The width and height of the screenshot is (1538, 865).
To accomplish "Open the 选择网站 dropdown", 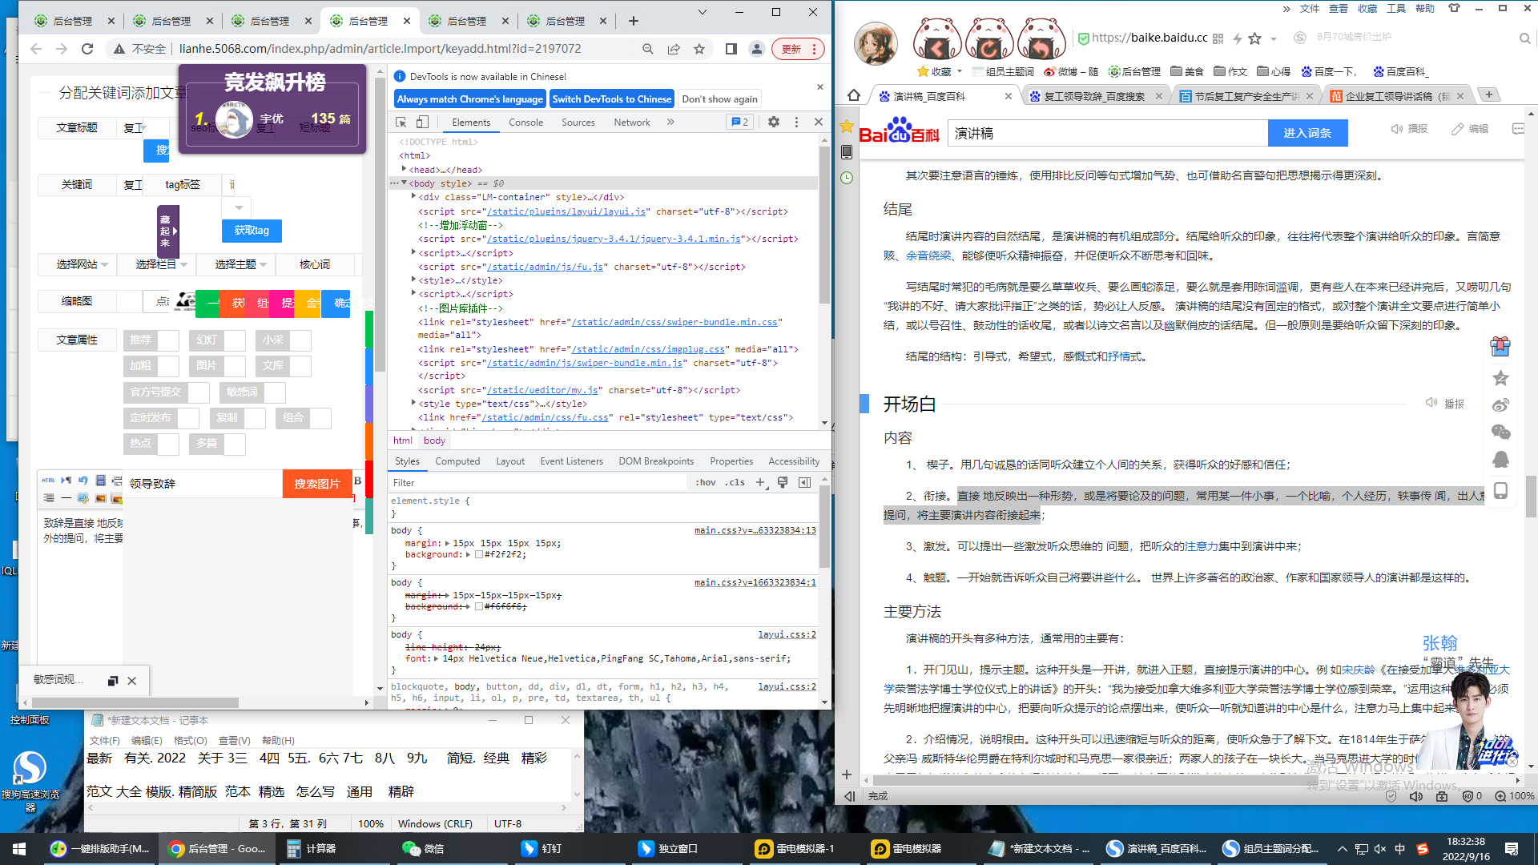I will pos(81,264).
